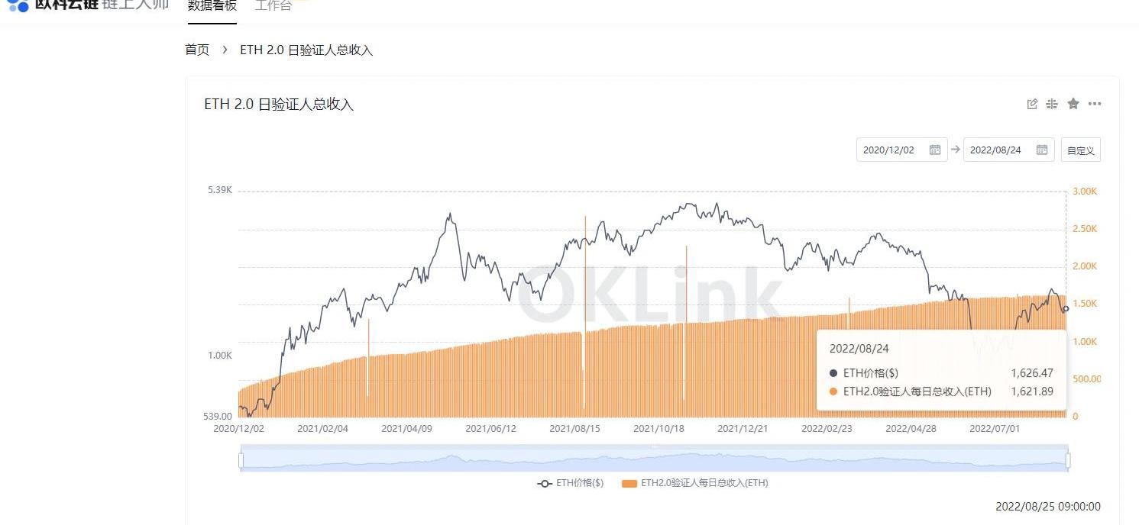1139x525 pixels.
Task: Click calendar icon in end date field
Action: point(1041,150)
